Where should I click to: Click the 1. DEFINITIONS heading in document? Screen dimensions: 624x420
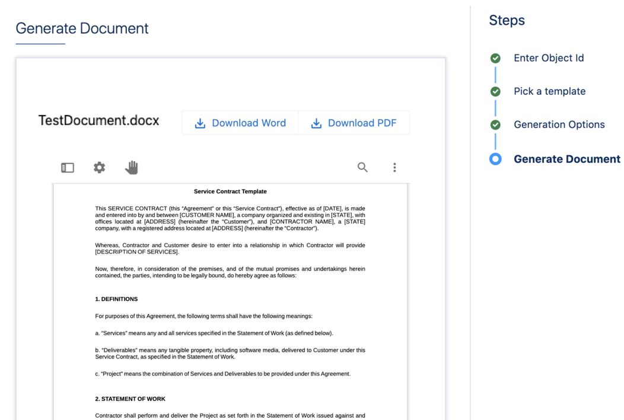[116, 299]
